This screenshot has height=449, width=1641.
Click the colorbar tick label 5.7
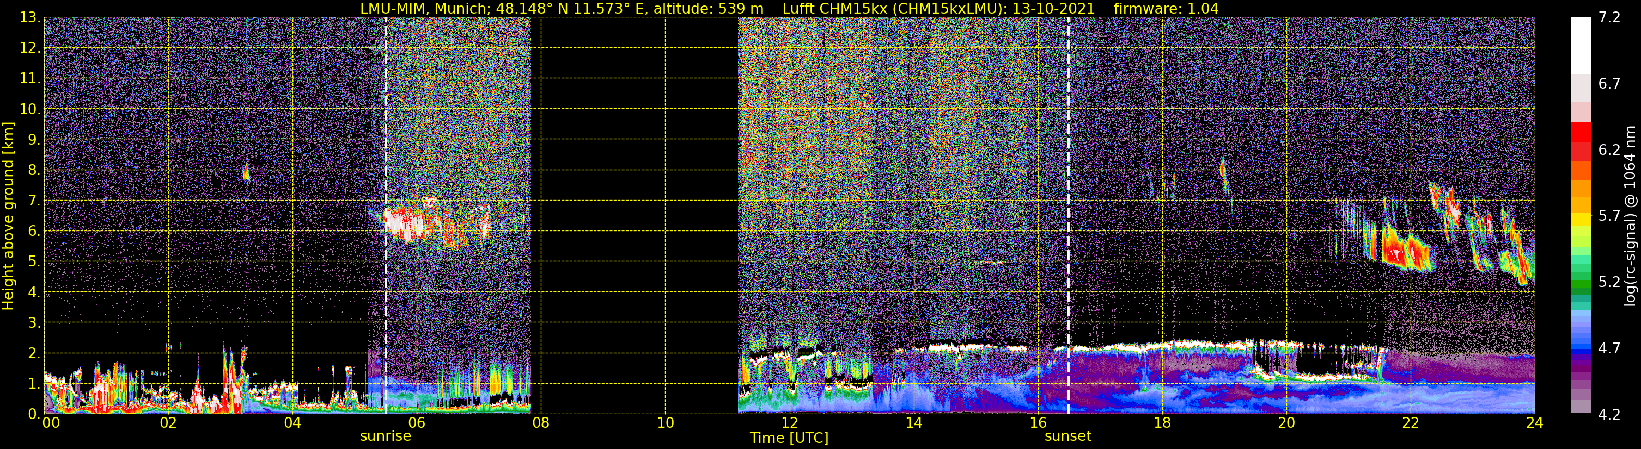pos(1609,216)
